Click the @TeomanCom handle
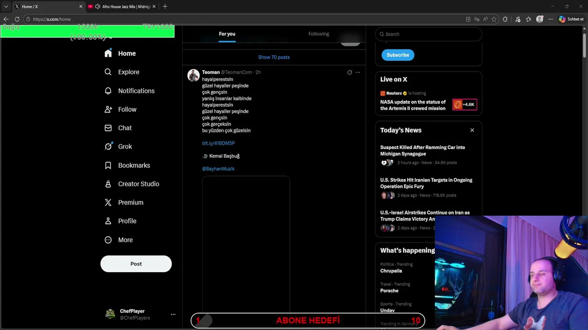 pyautogui.click(x=236, y=72)
